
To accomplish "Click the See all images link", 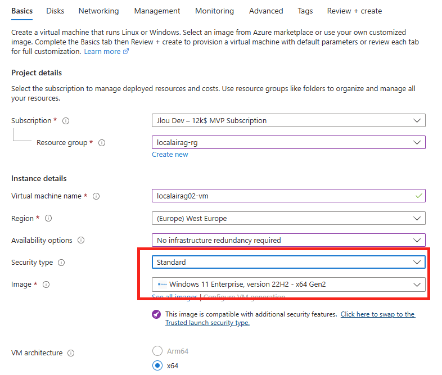I will click(x=175, y=297).
